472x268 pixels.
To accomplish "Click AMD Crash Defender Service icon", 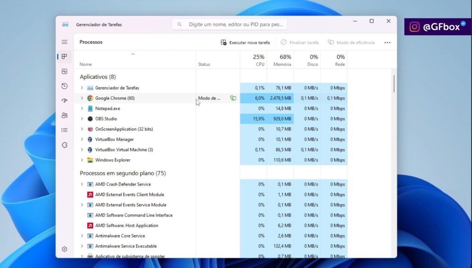I will point(90,185).
